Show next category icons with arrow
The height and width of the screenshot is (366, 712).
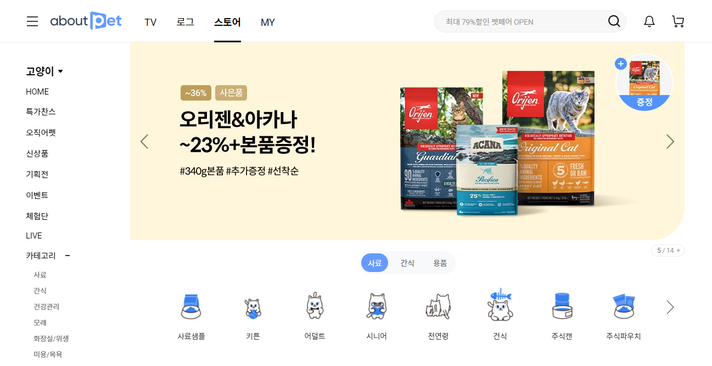tap(670, 307)
